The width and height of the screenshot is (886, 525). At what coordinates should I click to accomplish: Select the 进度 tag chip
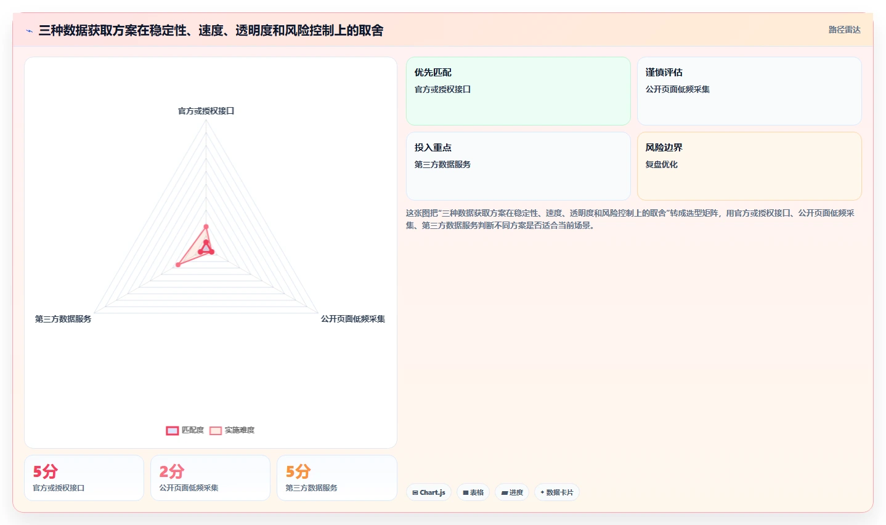coord(512,492)
